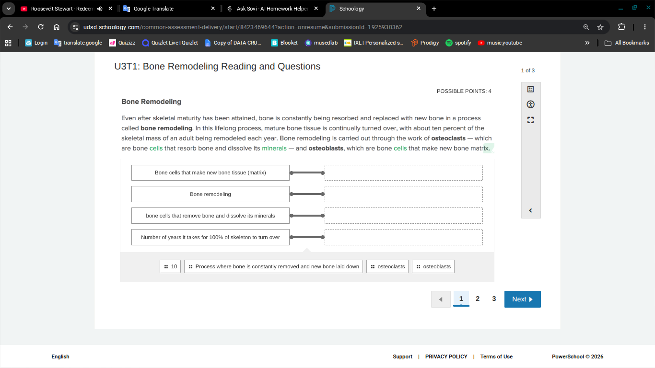Collapse the side tools panel arrow

pyautogui.click(x=530, y=210)
